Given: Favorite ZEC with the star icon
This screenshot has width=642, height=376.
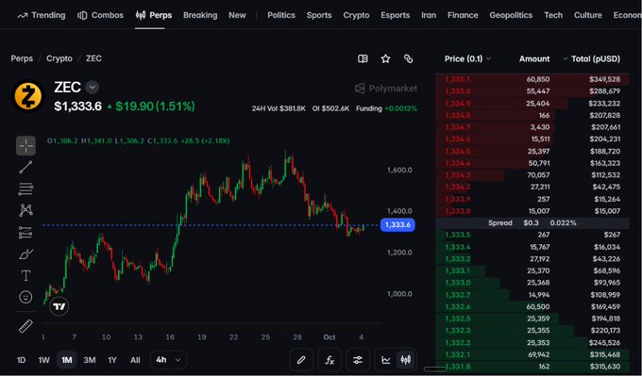Looking at the screenshot, I should (386, 58).
